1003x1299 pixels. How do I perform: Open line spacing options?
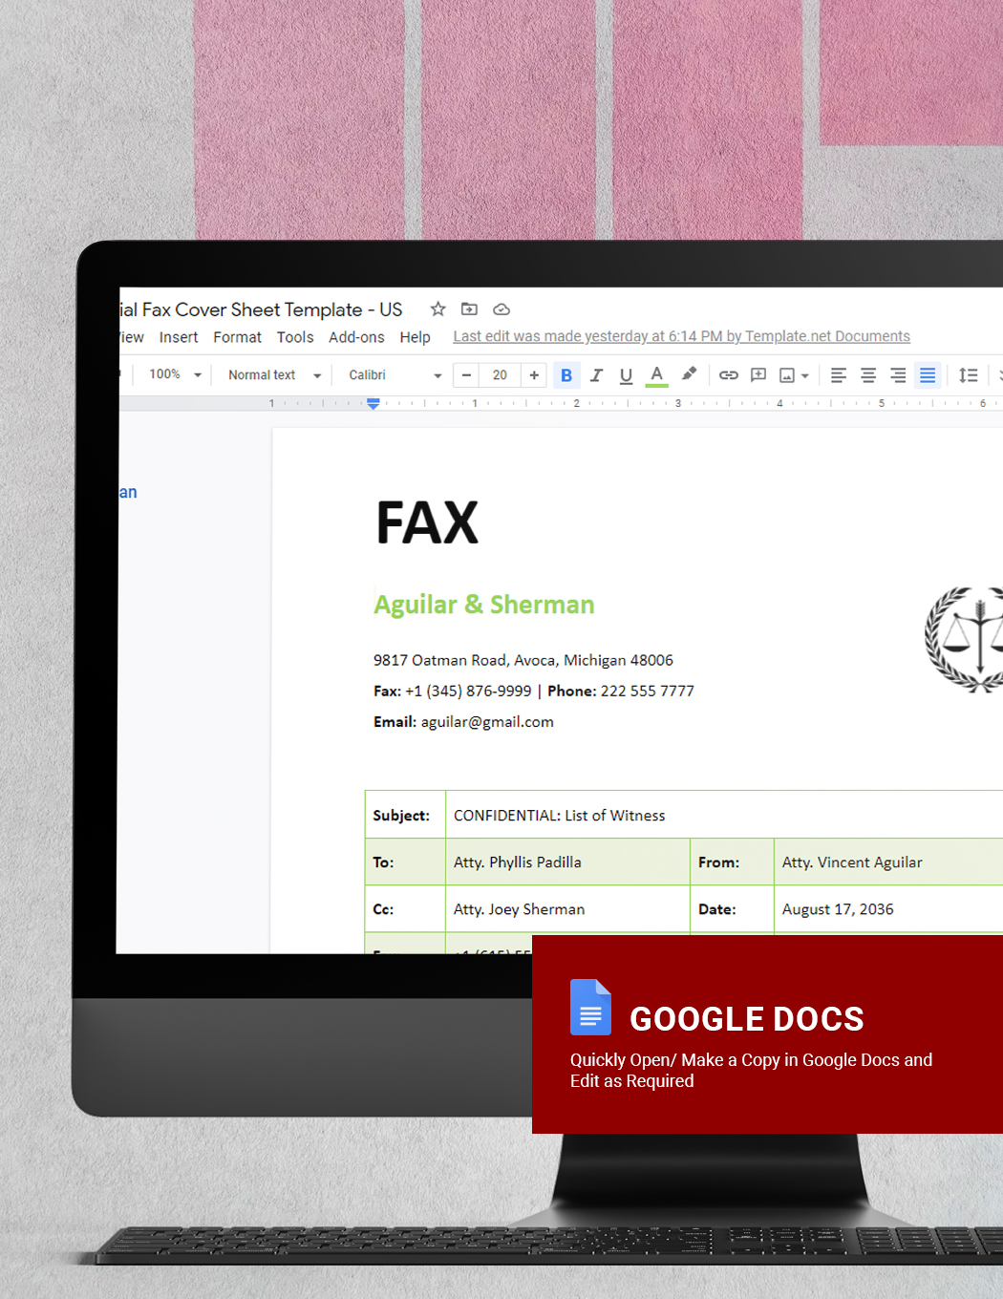tap(968, 374)
